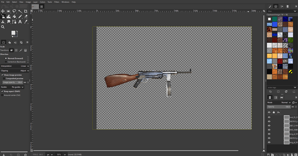298x156 pixels.
Task: Click the Color Picker eyedropper tool
Action: (x=26, y=22)
